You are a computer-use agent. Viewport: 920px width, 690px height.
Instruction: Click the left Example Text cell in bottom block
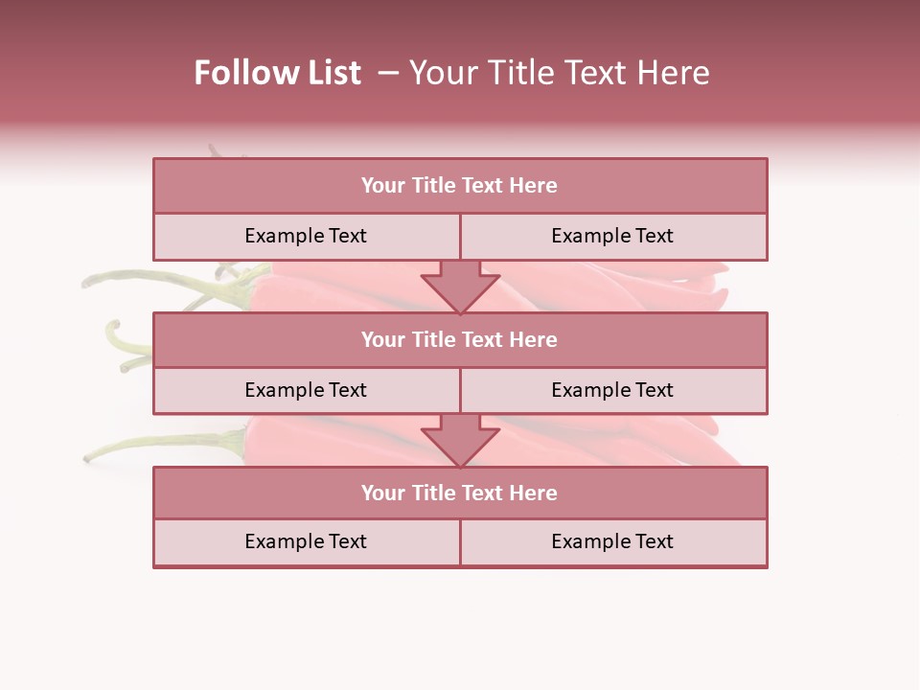click(x=306, y=541)
